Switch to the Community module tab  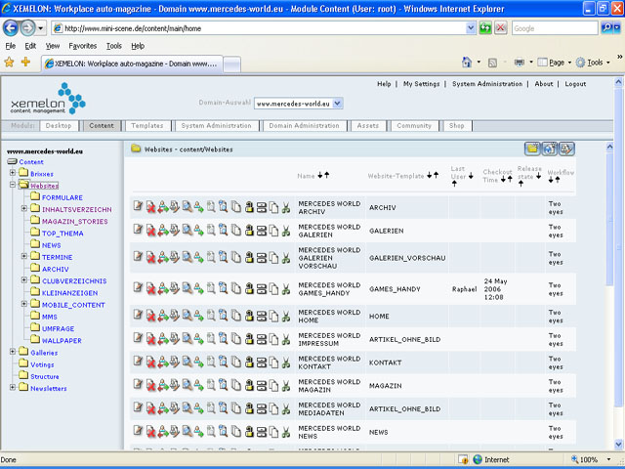(414, 126)
